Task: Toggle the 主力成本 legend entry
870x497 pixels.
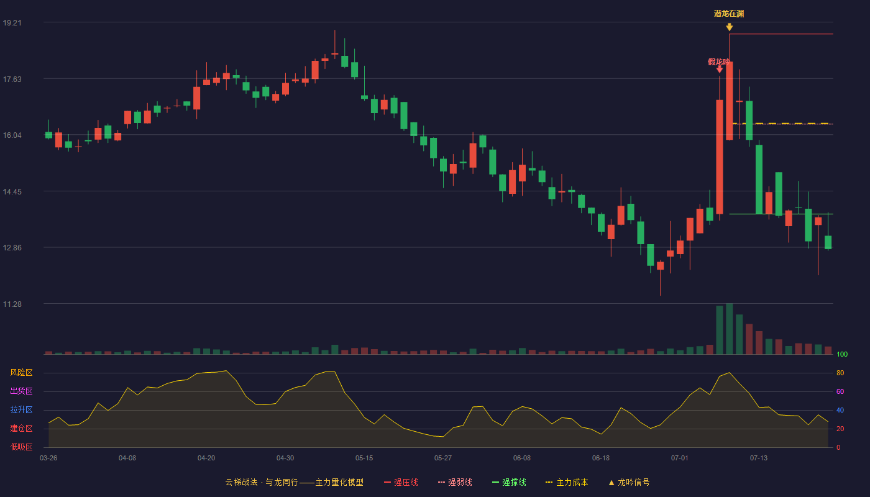Action: pos(567,483)
